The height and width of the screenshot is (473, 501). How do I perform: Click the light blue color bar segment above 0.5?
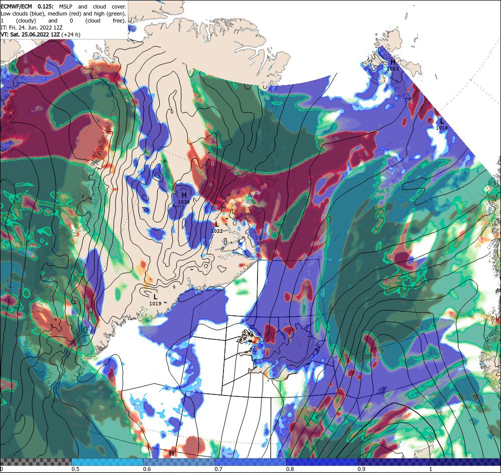pos(107,462)
